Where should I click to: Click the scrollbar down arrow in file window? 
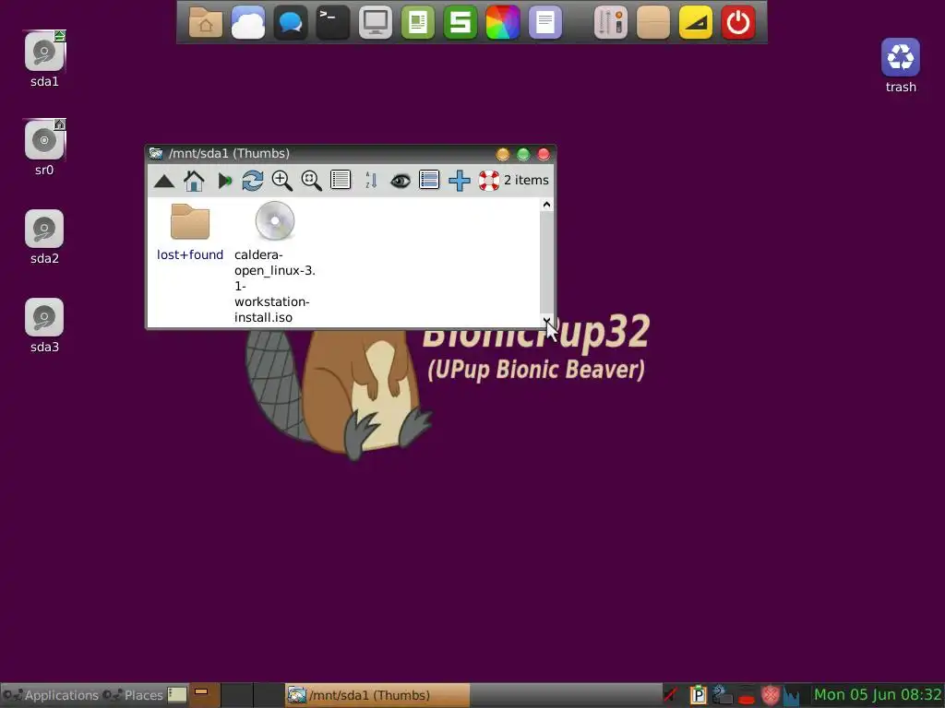point(546,321)
